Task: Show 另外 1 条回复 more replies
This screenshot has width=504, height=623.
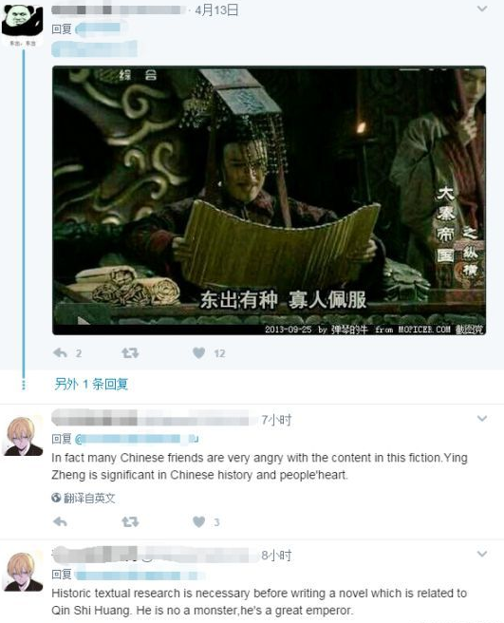Action: click(x=91, y=384)
